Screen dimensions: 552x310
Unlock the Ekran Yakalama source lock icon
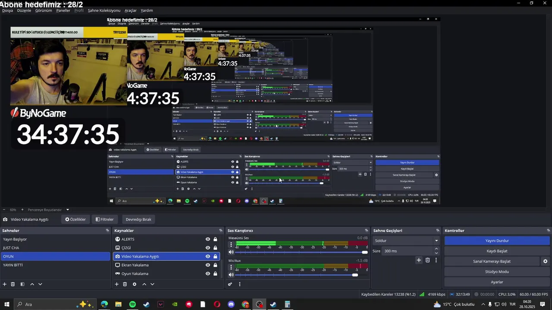point(215,265)
